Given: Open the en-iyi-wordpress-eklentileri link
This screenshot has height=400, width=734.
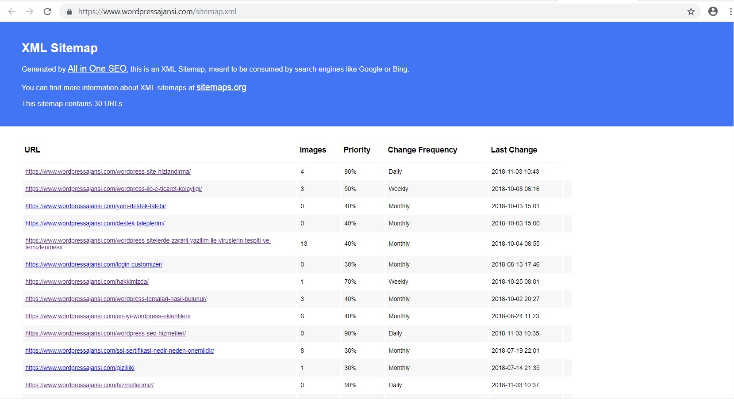Looking at the screenshot, I should click(108, 316).
